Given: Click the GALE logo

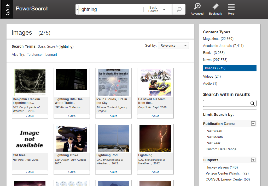Looking at the screenshot, I should click(x=7, y=9).
